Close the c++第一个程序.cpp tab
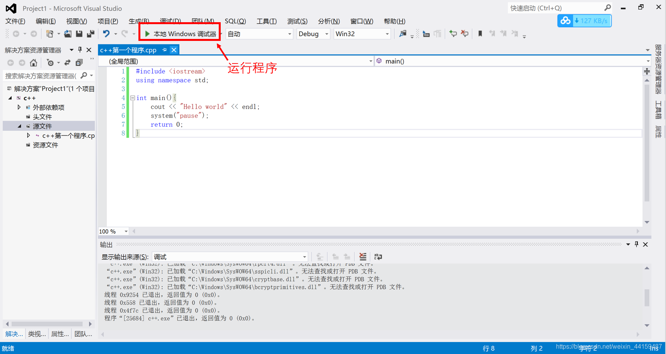The height and width of the screenshot is (354, 666). tap(174, 50)
